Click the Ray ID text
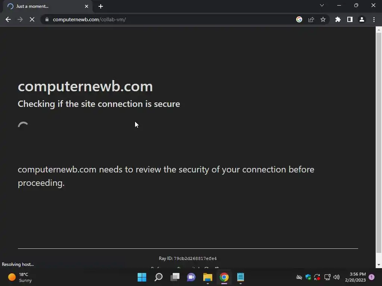Viewport: 382px width, 286px height. (188, 258)
